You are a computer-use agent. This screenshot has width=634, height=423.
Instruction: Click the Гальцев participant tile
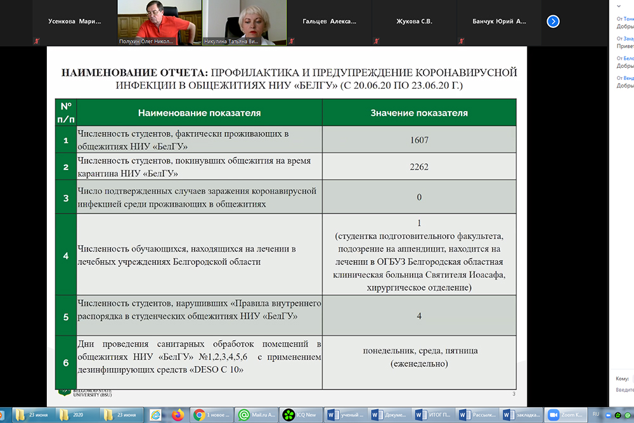point(329,22)
